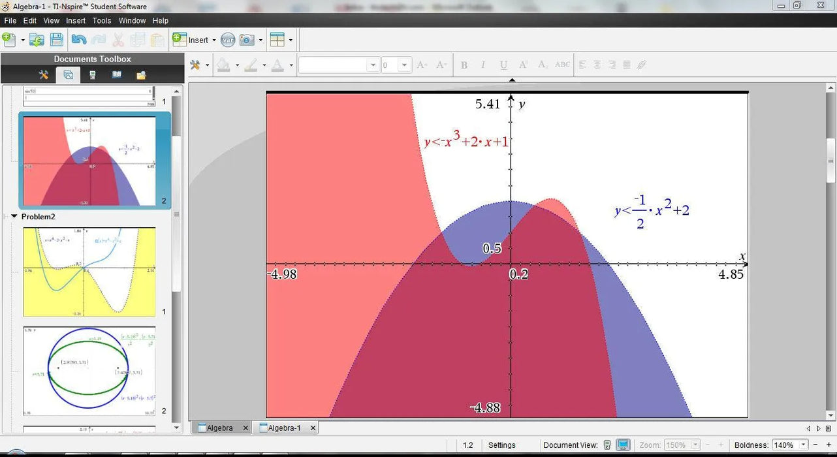Expand the page layout dropdown arrow

point(291,40)
